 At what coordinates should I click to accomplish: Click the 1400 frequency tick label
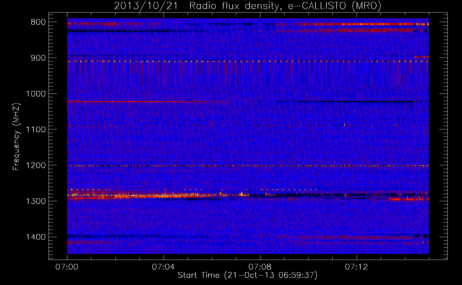(x=36, y=237)
